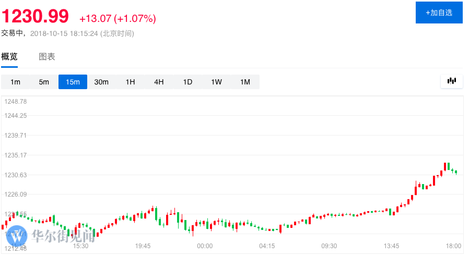Click the 00:00 time axis label

pyautogui.click(x=205, y=246)
